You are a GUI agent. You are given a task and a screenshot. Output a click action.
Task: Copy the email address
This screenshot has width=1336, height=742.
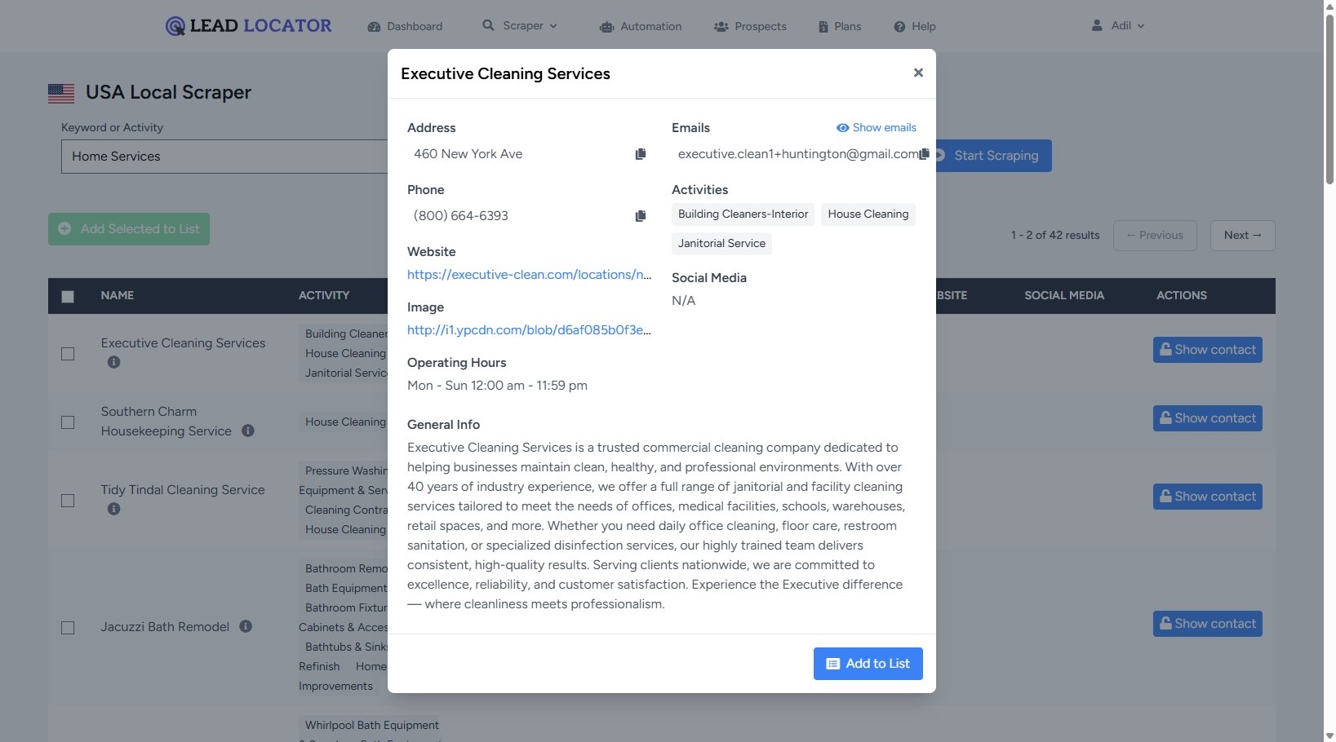[924, 154]
